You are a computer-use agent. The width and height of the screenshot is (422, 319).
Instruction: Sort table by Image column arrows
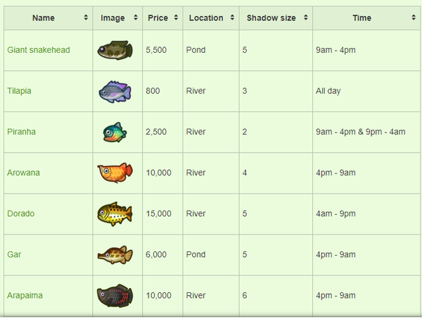coord(136,18)
